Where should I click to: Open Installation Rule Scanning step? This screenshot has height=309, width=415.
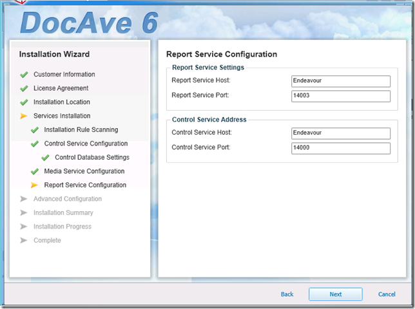click(x=81, y=129)
